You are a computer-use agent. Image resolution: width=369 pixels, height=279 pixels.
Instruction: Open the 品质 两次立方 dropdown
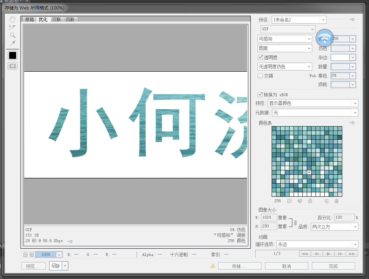[x=335, y=227]
